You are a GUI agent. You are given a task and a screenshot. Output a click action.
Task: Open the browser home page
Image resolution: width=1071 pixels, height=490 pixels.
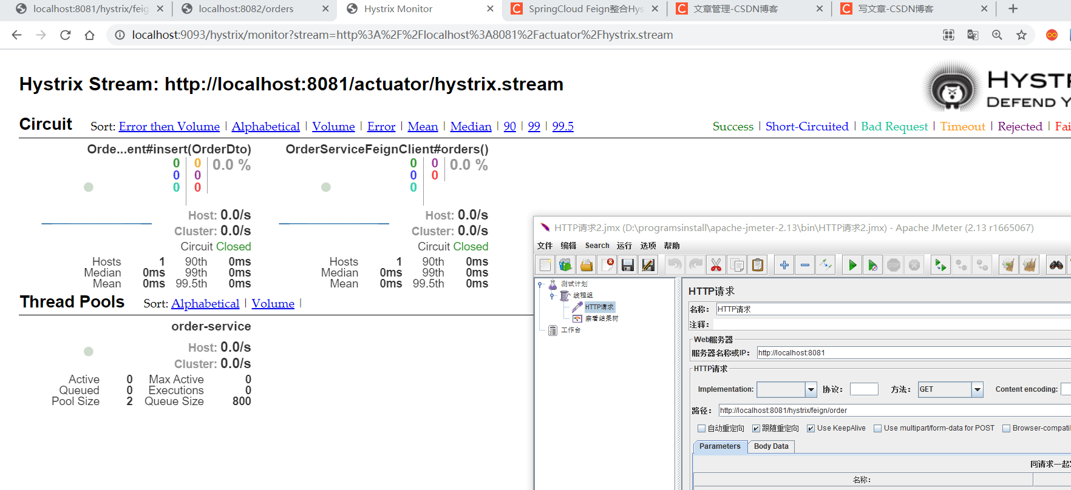click(90, 35)
